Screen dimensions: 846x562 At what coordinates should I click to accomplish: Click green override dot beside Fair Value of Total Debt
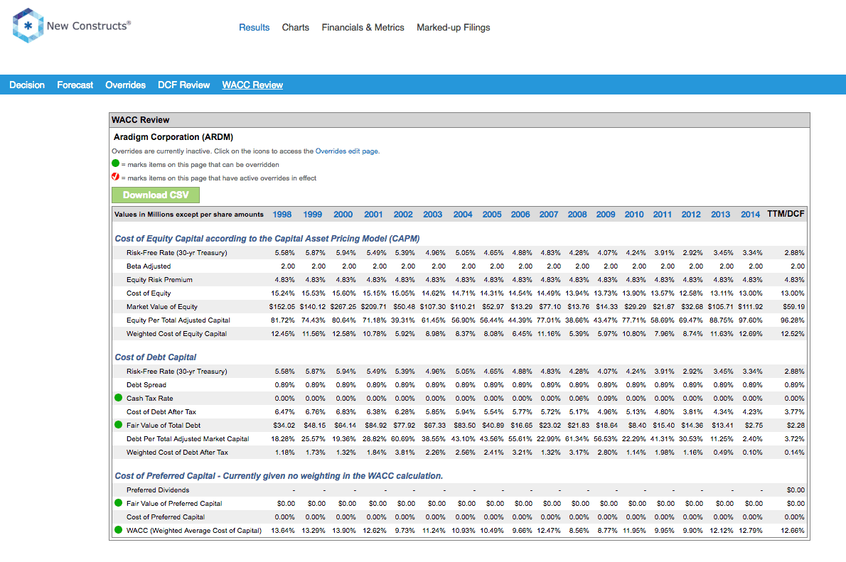tap(119, 425)
